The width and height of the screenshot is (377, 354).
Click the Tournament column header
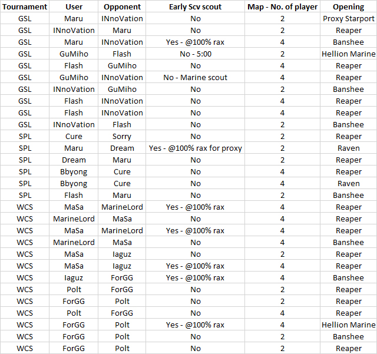[x=25, y=6]
